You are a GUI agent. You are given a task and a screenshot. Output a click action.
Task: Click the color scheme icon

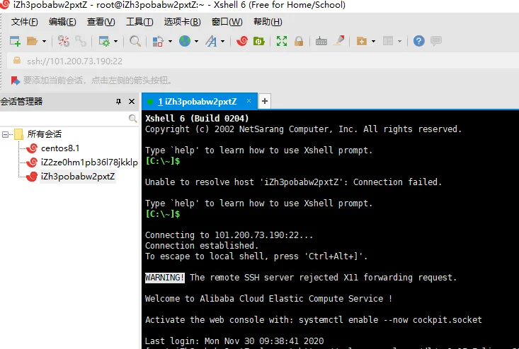pos(158,41)
